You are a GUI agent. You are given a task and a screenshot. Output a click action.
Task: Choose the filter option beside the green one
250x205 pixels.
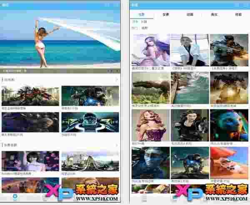click(144, 22)
